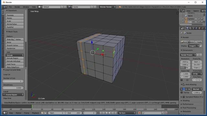Expand the Shading panel
Viewport: 207px width, 116px height.
186,101
